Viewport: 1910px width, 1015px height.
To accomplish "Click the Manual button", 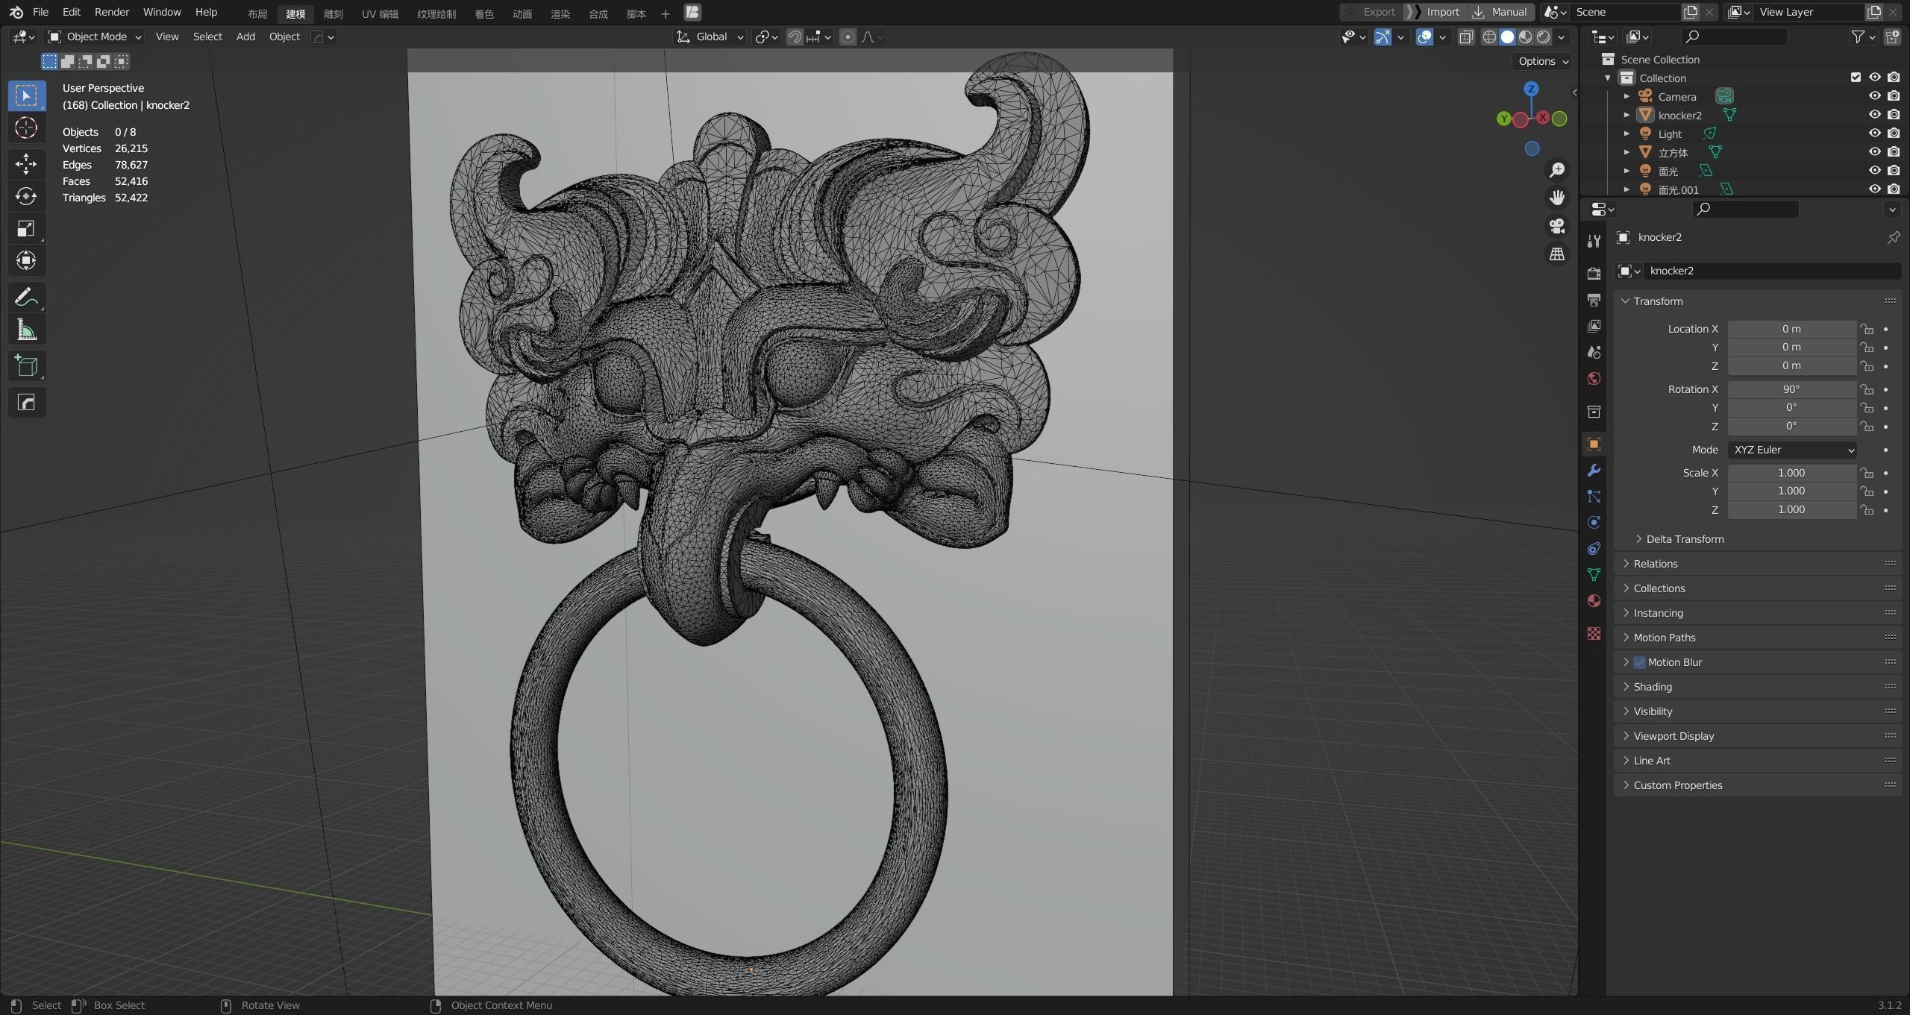I will [1502, 12].
